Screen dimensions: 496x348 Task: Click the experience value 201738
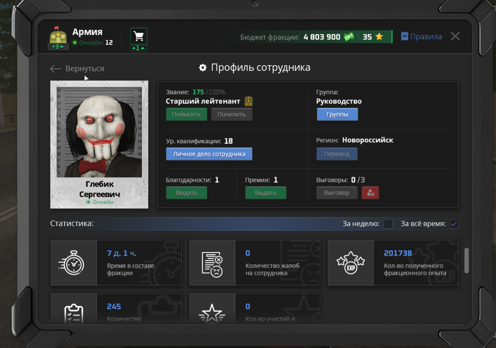(x=398, y=253)
